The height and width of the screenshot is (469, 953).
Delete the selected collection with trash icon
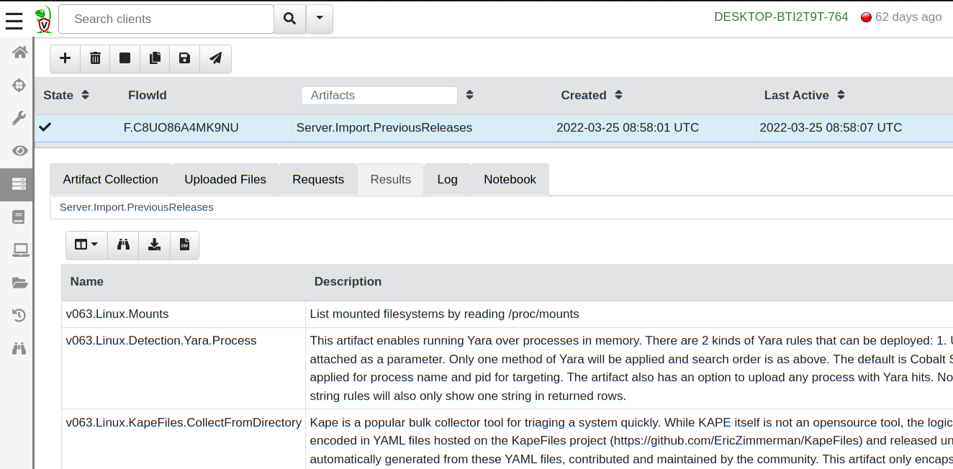[x=95, y=58]
